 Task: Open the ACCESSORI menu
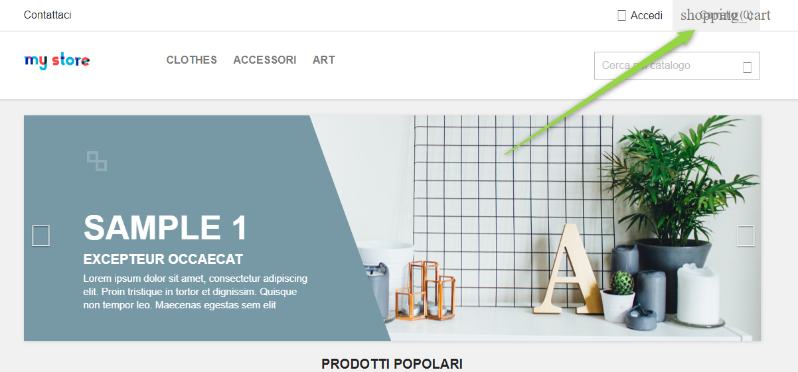(265, 60)
